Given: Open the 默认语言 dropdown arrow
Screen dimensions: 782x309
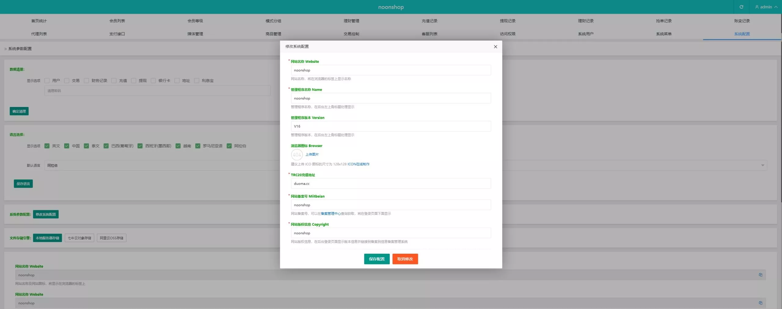Looking at the screenshot, I should coord(763,165).
